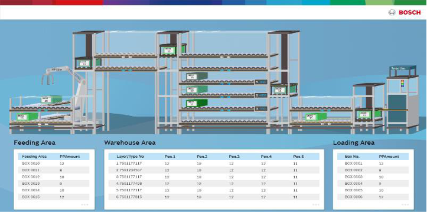427x212 pixels.
Task: Select the BOX 0004 row in Loading Area
Action: [x=373, y=184]
